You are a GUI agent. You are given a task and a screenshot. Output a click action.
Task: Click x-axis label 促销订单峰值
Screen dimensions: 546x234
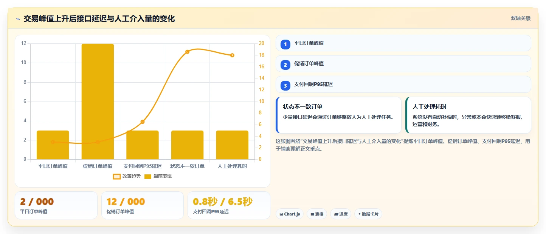98,166
